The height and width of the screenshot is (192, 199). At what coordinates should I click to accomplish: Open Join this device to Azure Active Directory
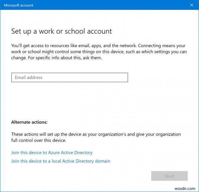pos(52,153)
